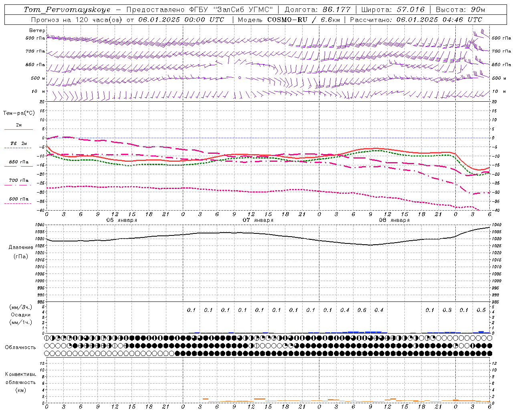
Task: Click the 700 гПа temperature legend entry
Action: (19, 181)
